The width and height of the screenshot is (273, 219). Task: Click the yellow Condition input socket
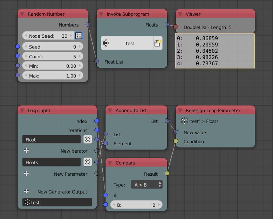[x=176, y=141]
